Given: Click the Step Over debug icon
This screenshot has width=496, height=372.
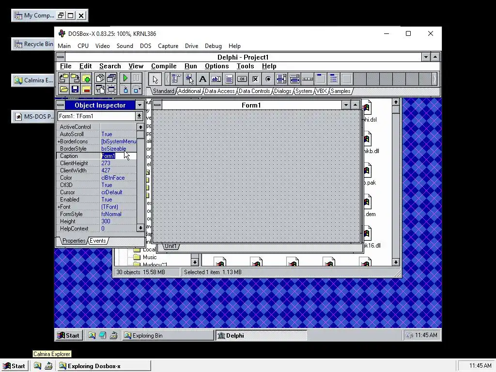Looking at the screenshot, I should pos(136,89).
